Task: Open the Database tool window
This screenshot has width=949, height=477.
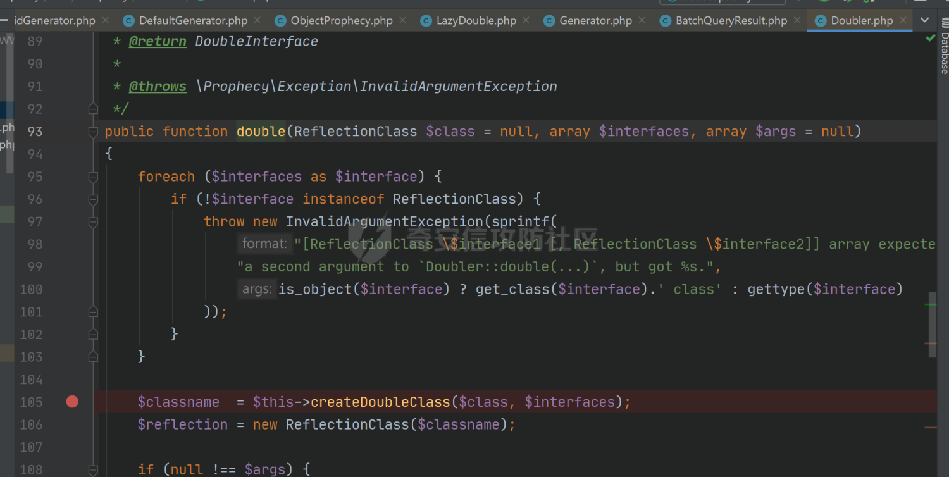Action: point(944,53)
